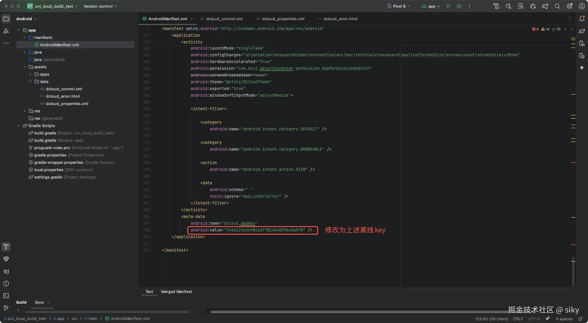Open the Problems tool window icon
This screenshot has width=588, height=323.
(6, 284)
